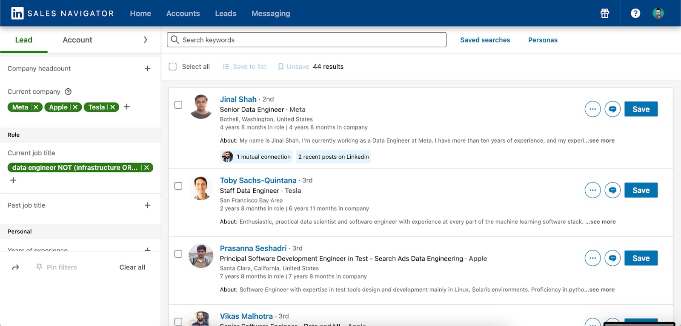Expand see more on Jinal Shah's About

(602, 141)
